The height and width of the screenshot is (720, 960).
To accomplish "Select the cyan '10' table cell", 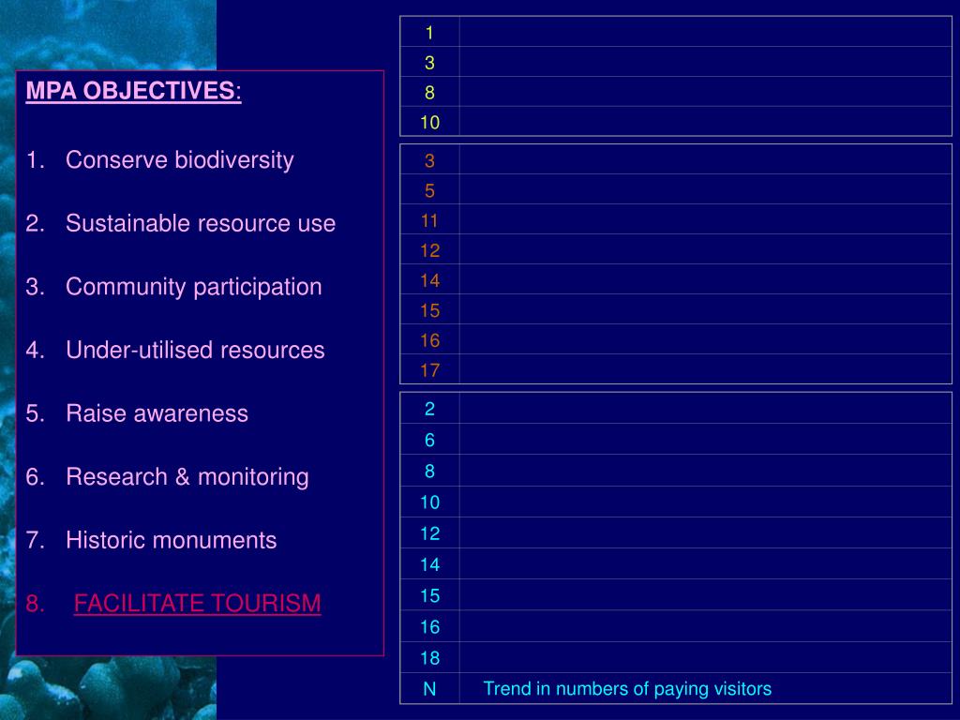I will click(429, 502).
